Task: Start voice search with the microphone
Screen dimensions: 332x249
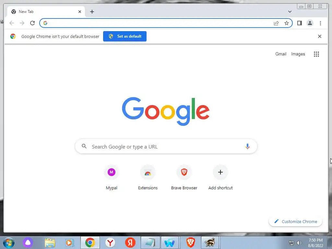Action: pos(247,146)
